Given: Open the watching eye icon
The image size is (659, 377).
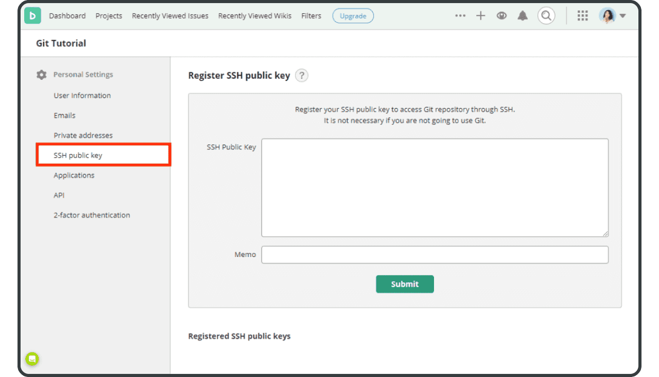Looking at the screenshot, I should point(501,16).
